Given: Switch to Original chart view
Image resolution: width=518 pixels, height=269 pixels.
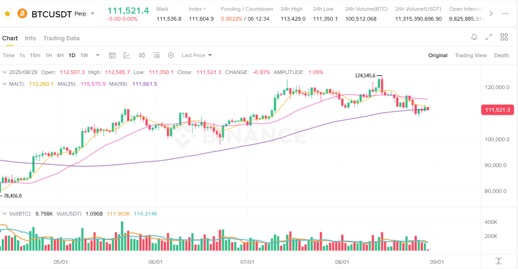Looking at the screenshot, I should (438, 55).
